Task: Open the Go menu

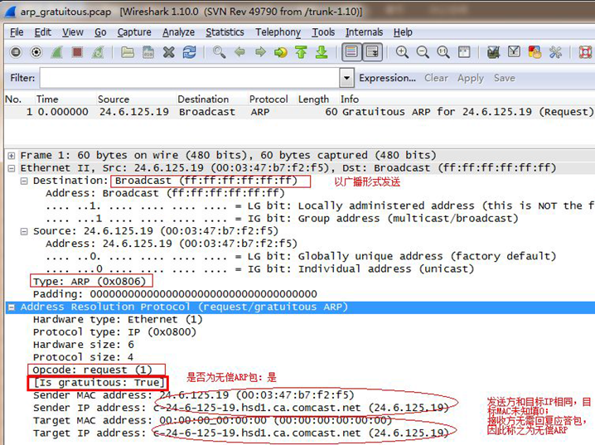Action: [x=100, y=32]
